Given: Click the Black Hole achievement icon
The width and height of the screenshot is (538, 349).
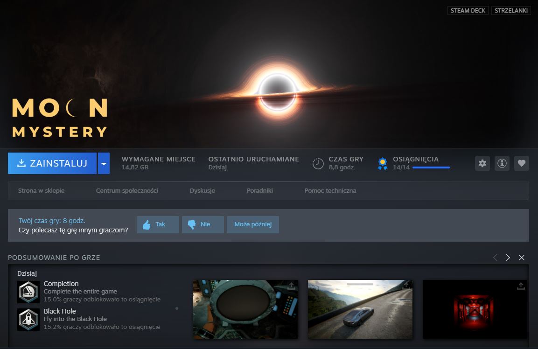Looking at the screenshot, I should coord(28,320).
